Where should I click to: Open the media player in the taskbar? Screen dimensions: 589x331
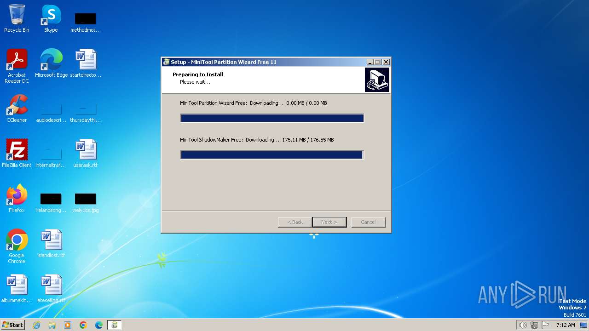(x=68, y=325)
